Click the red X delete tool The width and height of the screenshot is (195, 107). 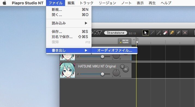click(185, 33)
